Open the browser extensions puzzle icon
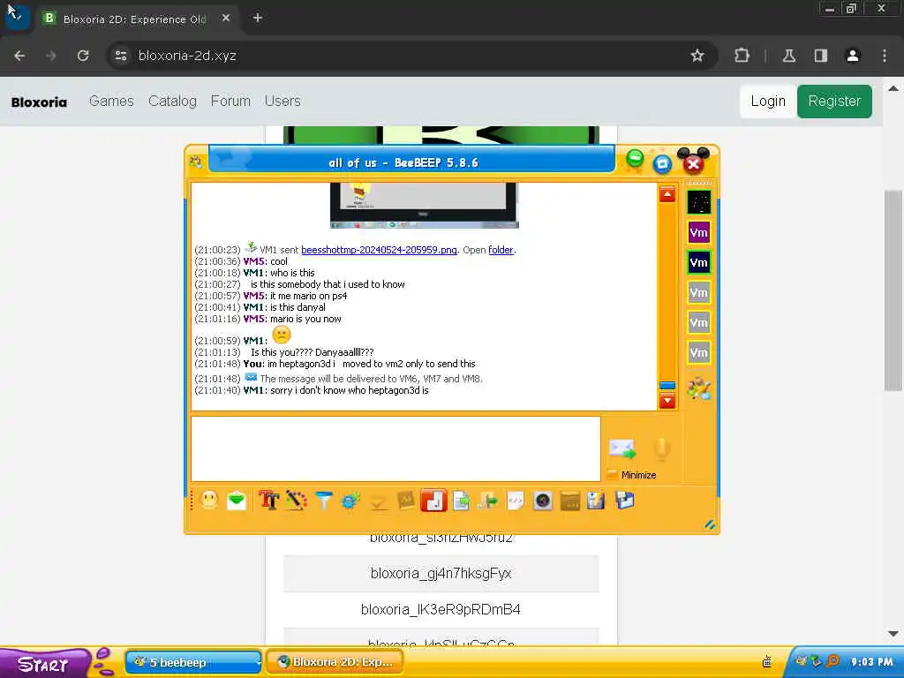Screen dimensions: 904x678 pos(742,56)
